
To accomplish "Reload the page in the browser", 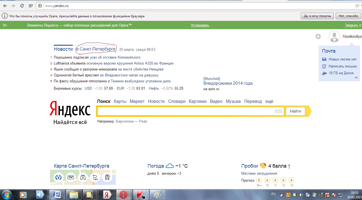I will click(x=22, y=6).
